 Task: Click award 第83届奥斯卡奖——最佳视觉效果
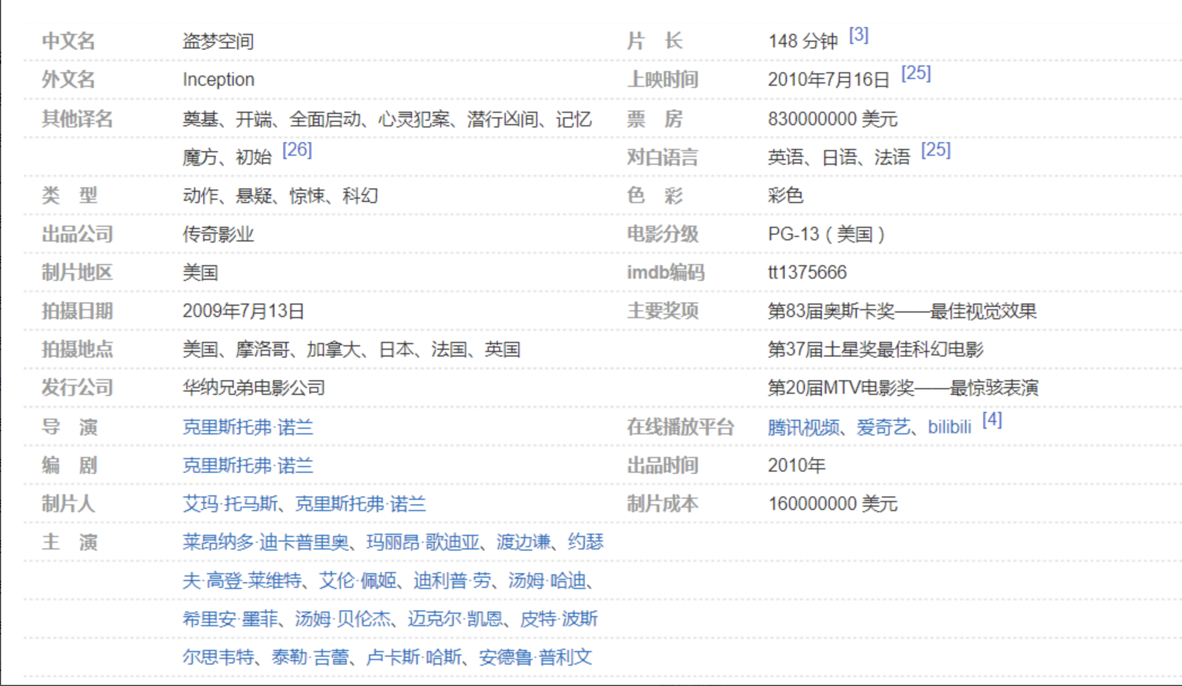click(x=902, y=311)
